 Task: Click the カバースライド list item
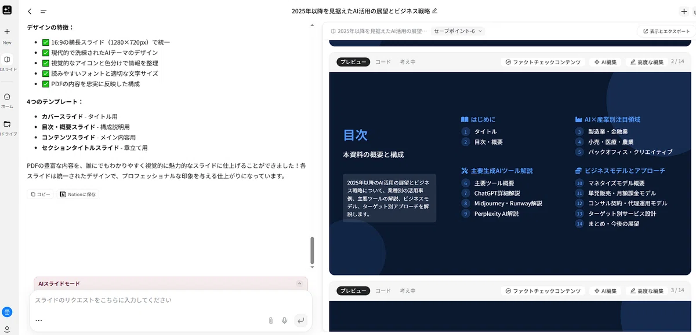click(x=79, y=117)
